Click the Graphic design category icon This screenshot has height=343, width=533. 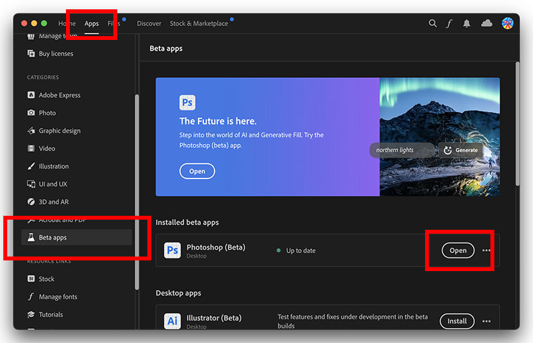[x=31, y=131]
